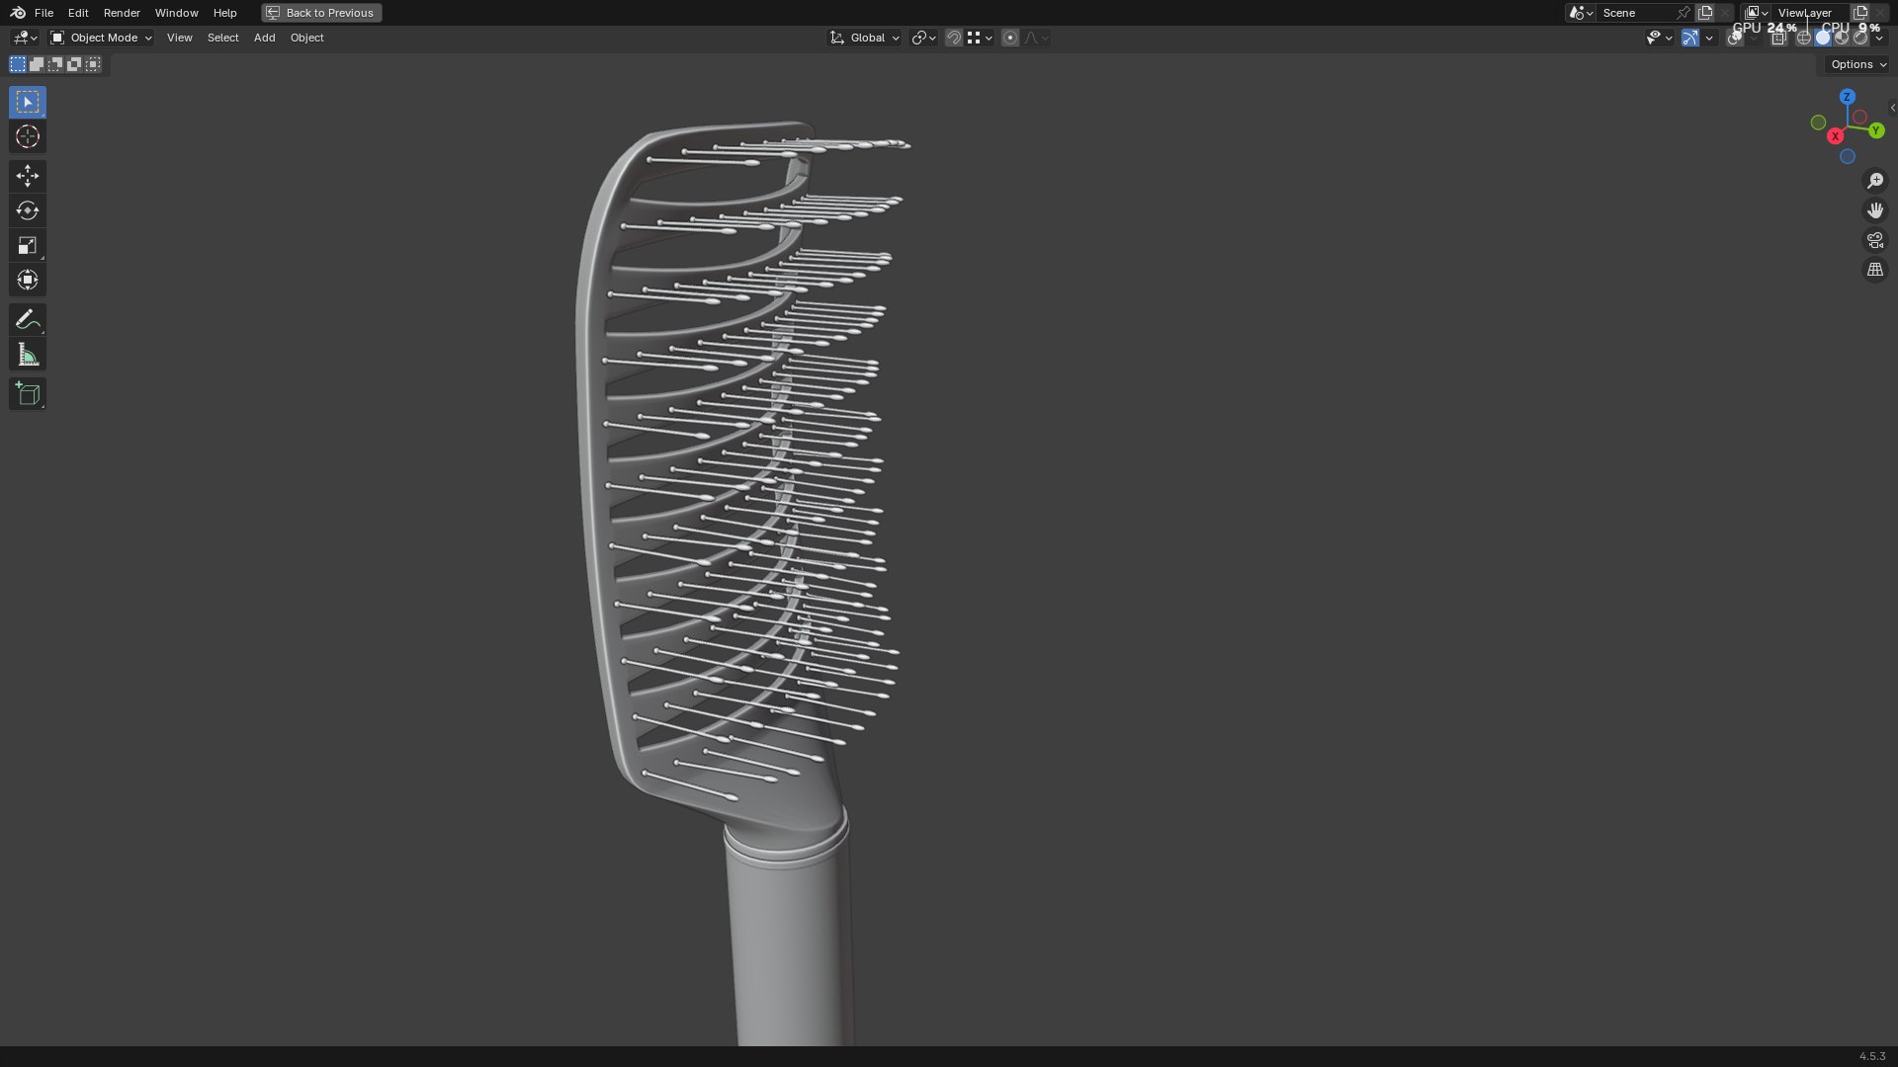This screenshot has width=1898, height=1067.
Task: Switch to material preview shading
Action: pos(1842,38)
